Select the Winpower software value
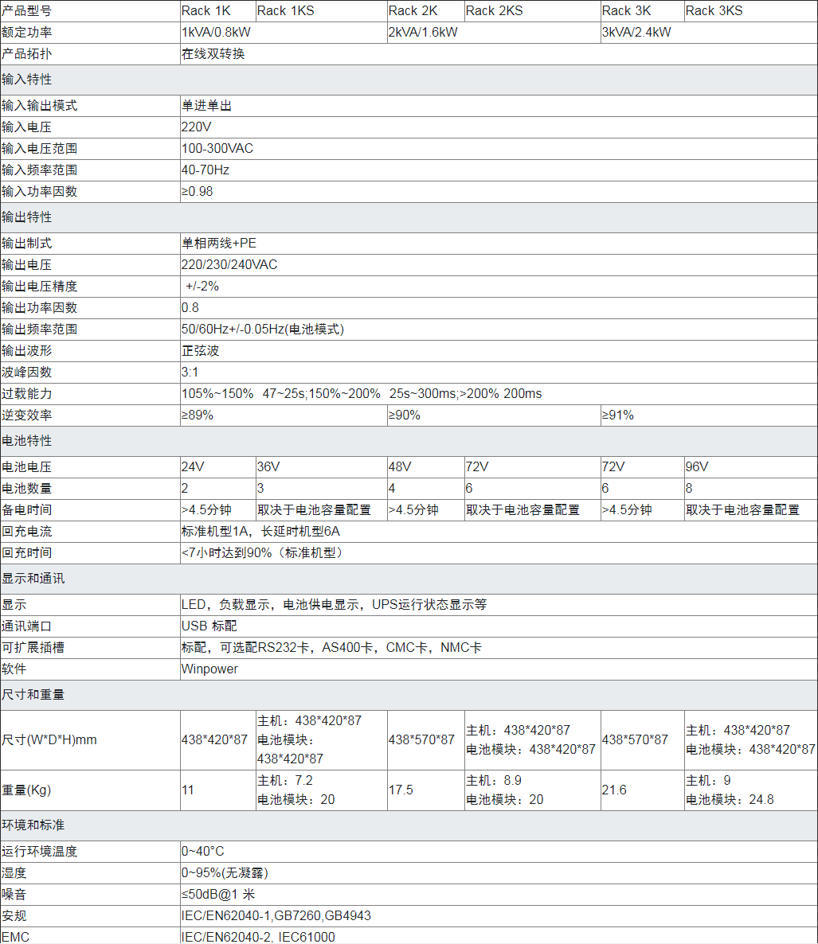The image size is (818, 944). tap(209, 669)
